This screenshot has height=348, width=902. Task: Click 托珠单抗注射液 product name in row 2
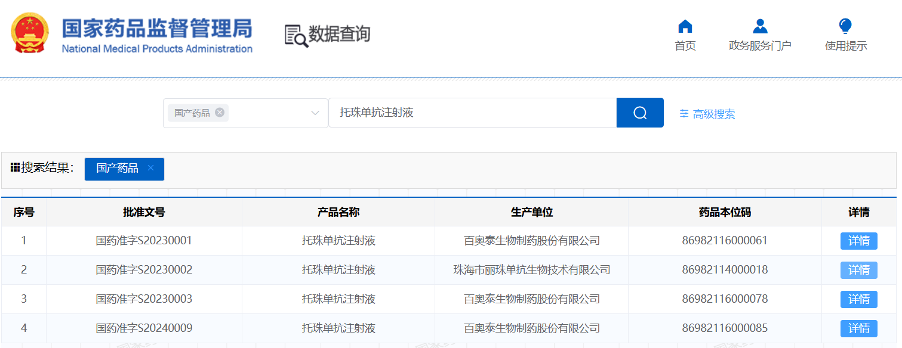pos(338,270)
